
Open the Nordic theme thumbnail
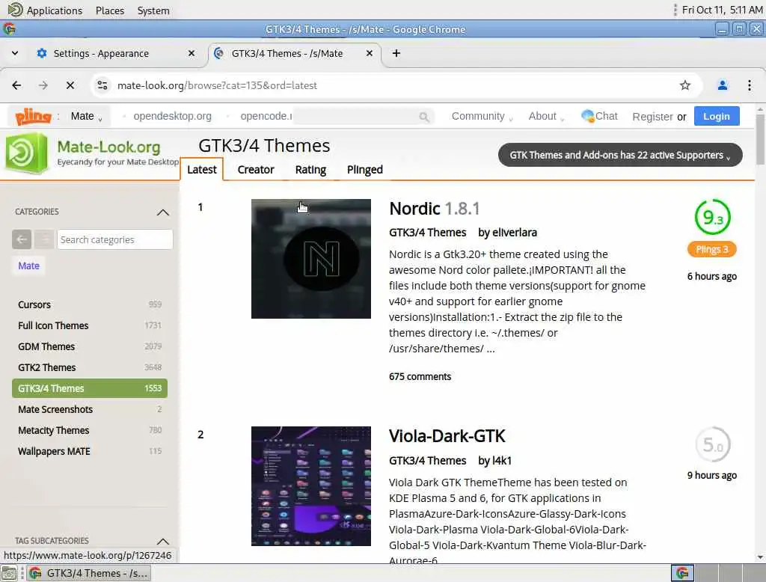point(311,259)
